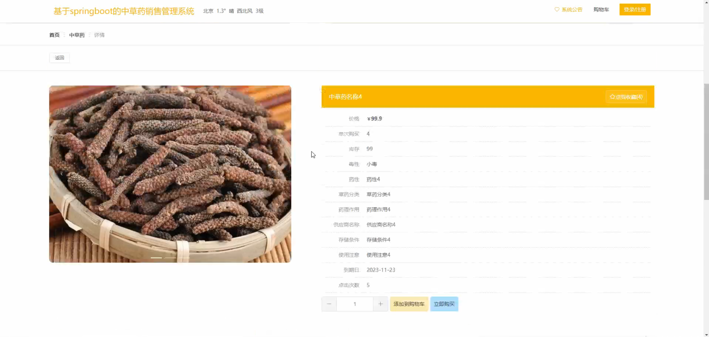
Task: Click the 返回 back button
Action: point(60,58)
